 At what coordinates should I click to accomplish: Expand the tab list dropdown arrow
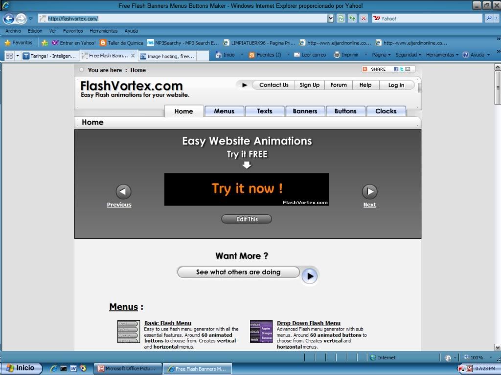click(18, 56)
